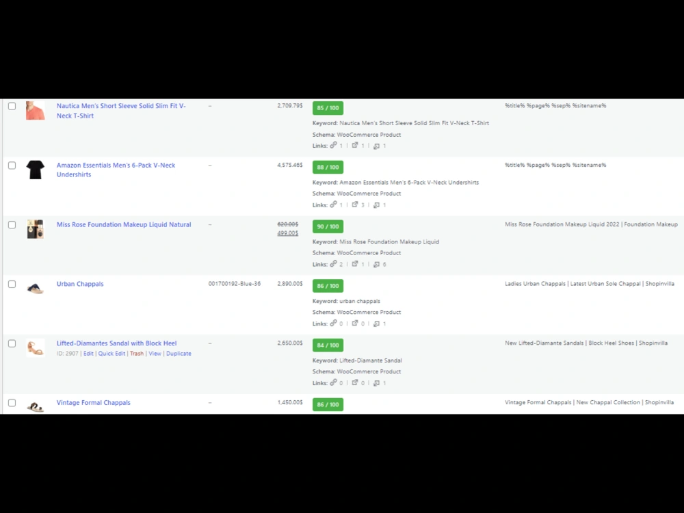Click the 4,575.46$ price value
Screen dimensions: 684x513
(x=289, y=165)
